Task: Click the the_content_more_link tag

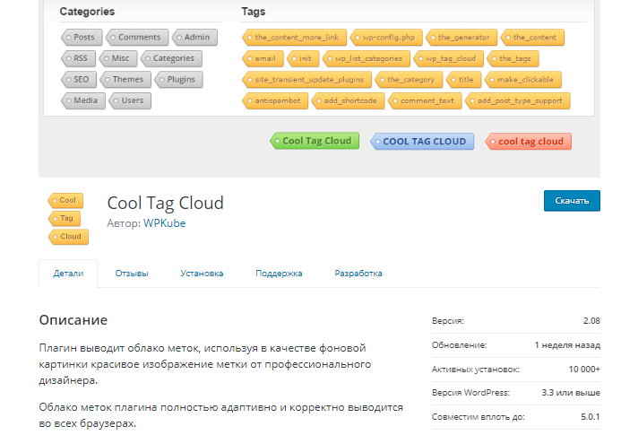Action: pos(294,38)
